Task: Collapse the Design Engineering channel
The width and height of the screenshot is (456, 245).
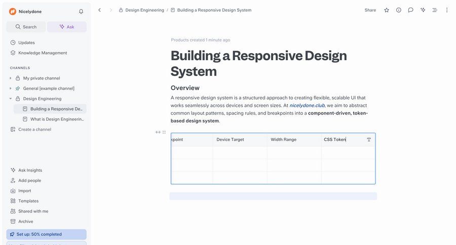Action: [x=11, y=99]
